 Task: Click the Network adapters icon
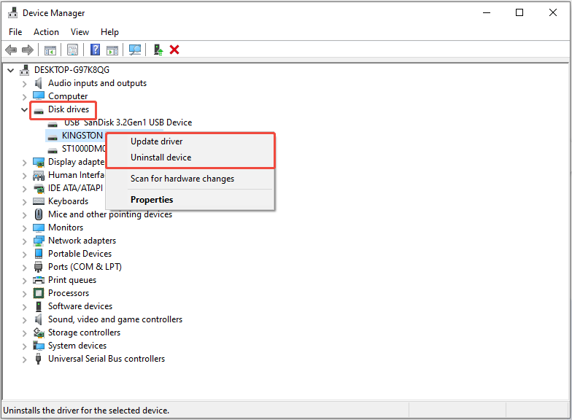(38, 241)
